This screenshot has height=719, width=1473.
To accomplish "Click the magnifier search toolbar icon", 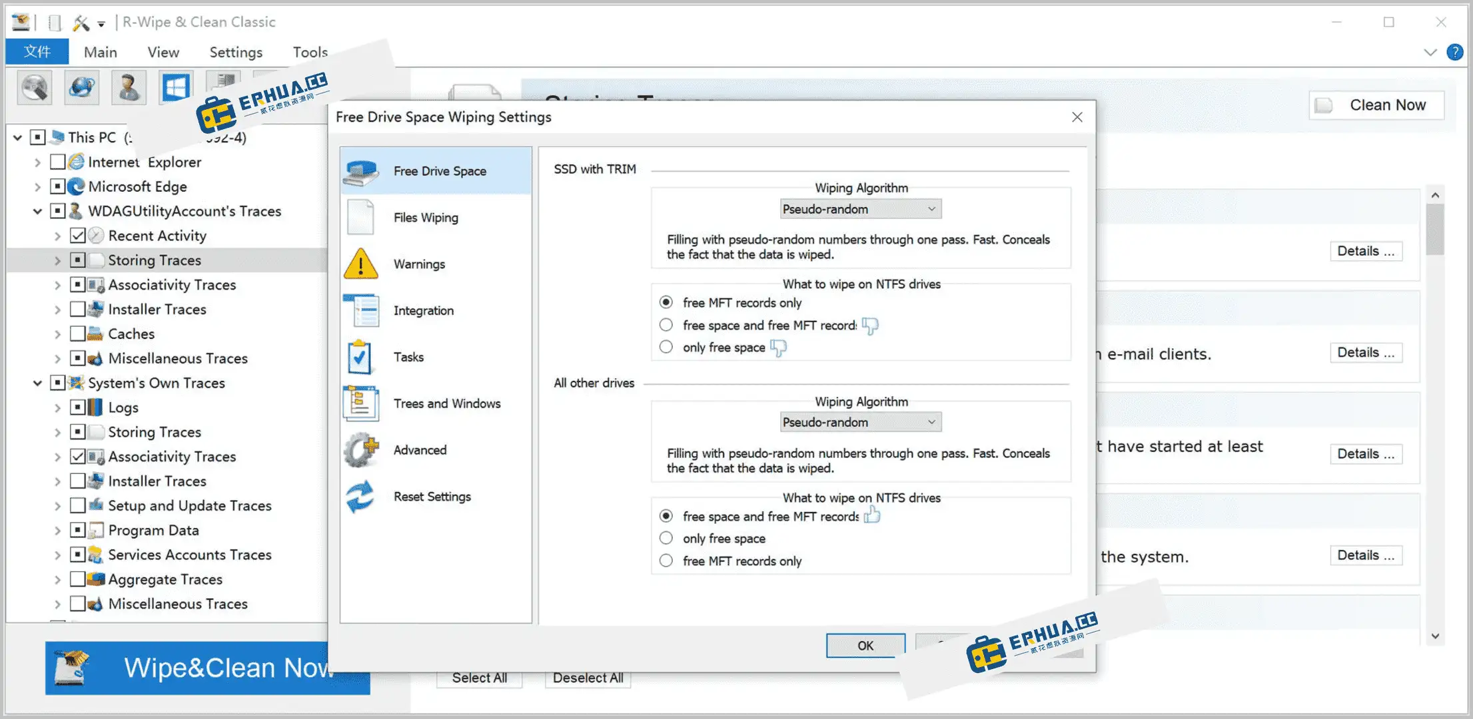I will tap(35, 87).
